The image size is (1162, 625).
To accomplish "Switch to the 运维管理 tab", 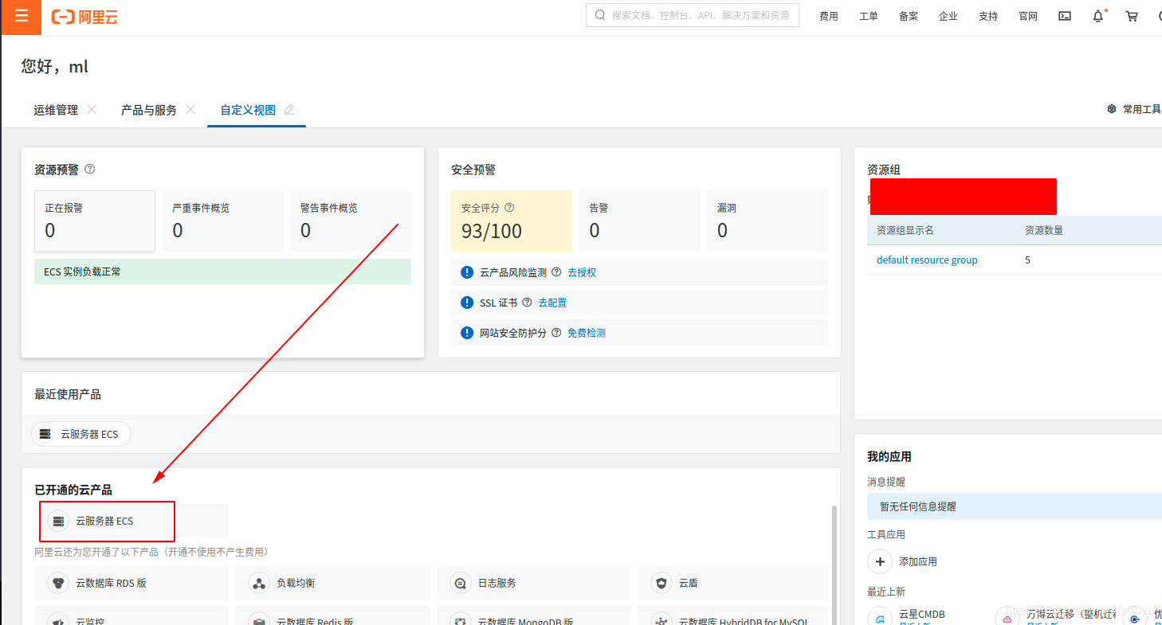I will [x=56, y=110].
